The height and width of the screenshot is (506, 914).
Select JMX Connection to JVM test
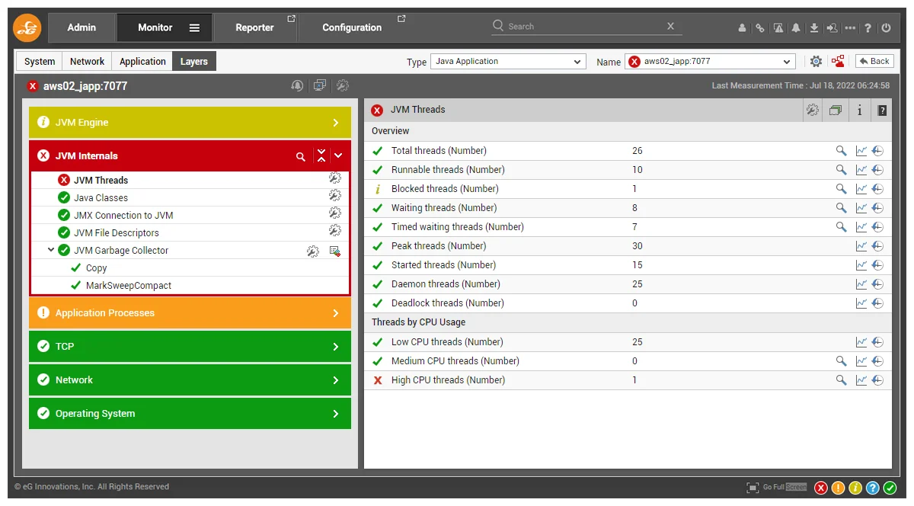pos(123,216)
